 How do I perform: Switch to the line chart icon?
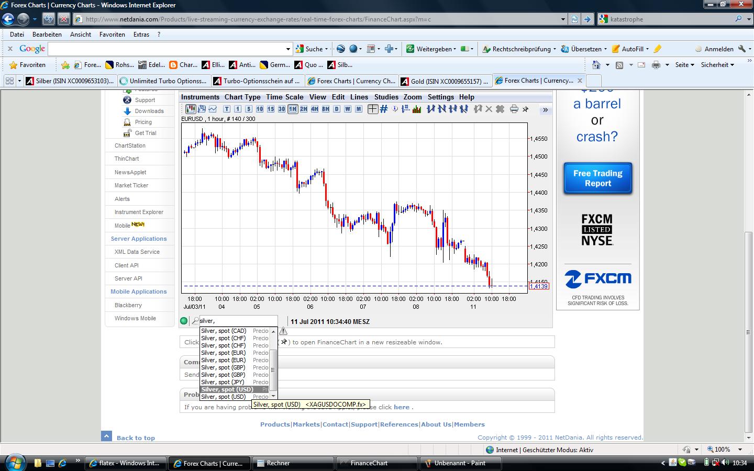pos(213,109)
